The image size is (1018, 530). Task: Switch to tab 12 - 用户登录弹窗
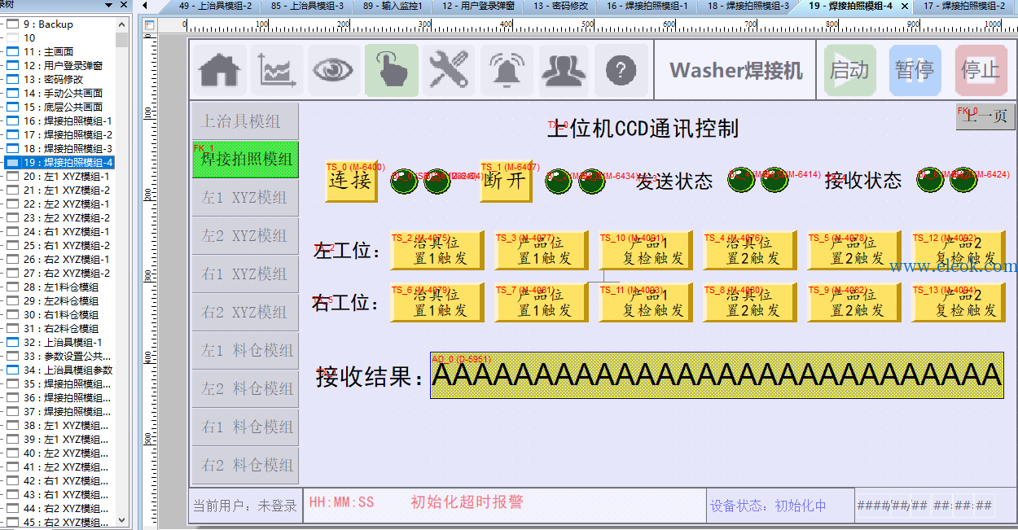pyautogui.click(x=478, y=6)
